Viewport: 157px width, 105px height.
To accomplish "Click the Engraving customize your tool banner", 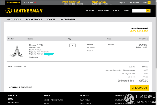I will 102,3.
